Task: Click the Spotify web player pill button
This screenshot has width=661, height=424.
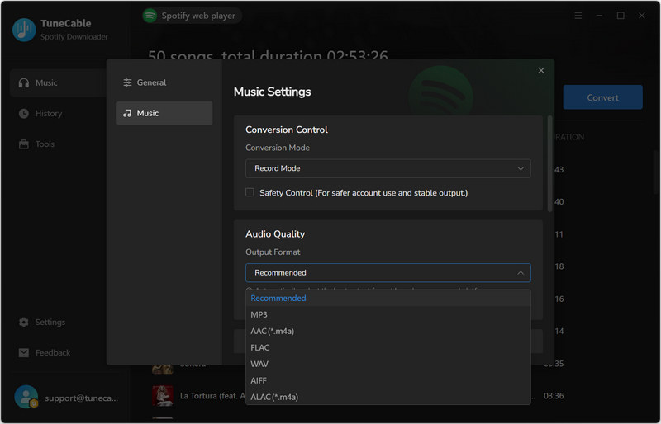Action: pos(192,16)
